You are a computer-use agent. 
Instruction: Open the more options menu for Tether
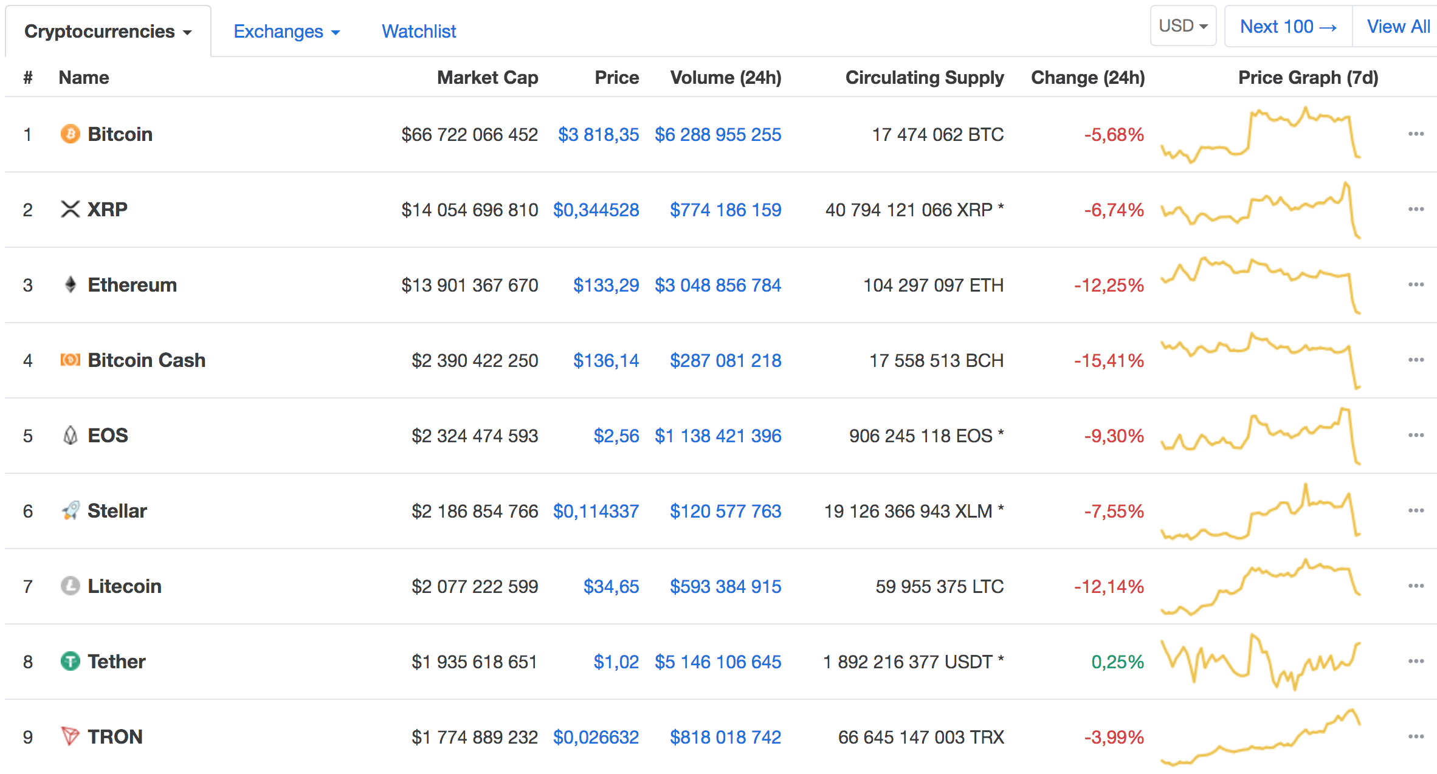pyautogui.click(x=1416, y=661)
